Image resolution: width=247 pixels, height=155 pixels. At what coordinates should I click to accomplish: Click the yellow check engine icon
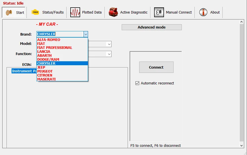35,12
